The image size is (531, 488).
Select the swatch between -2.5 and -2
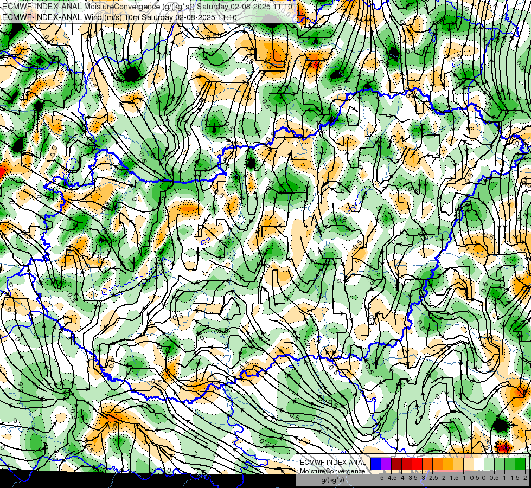click(438, 464)
